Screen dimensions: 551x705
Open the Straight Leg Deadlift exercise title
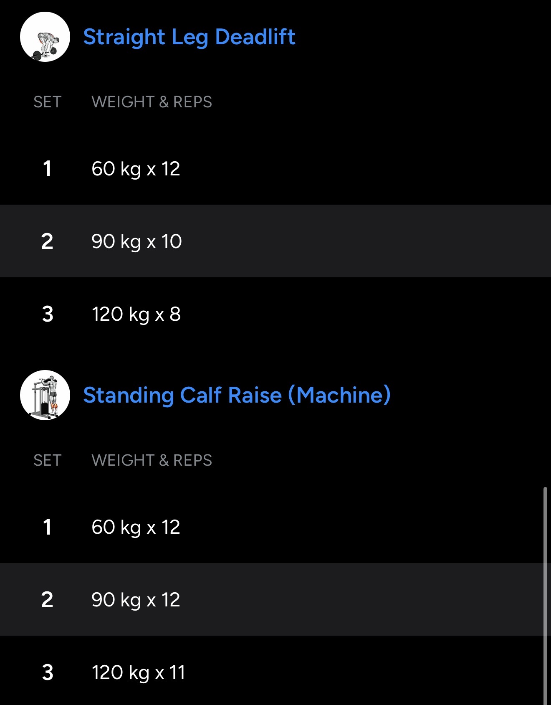coord(189,37)
